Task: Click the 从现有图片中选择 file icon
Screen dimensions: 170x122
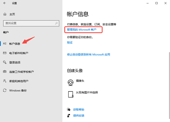Action: 70,94
